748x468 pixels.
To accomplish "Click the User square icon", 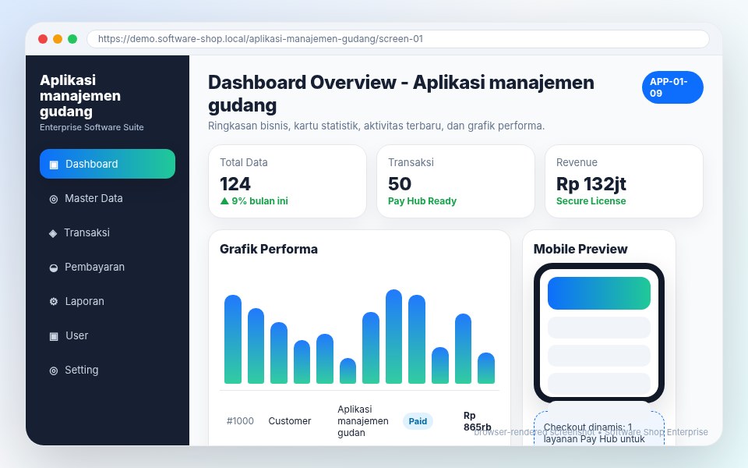I will pyautogui.click(x=54, y=336).
